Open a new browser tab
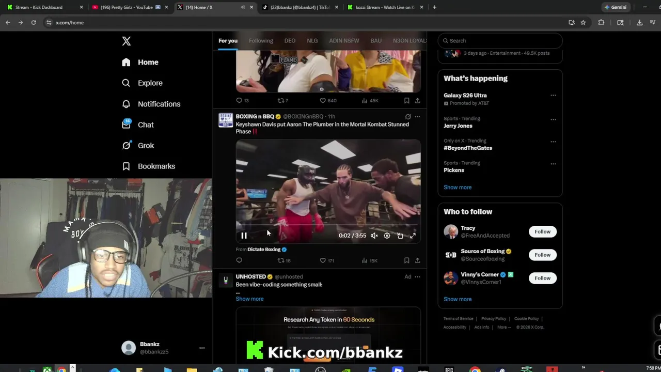 (x=434, y=7)
